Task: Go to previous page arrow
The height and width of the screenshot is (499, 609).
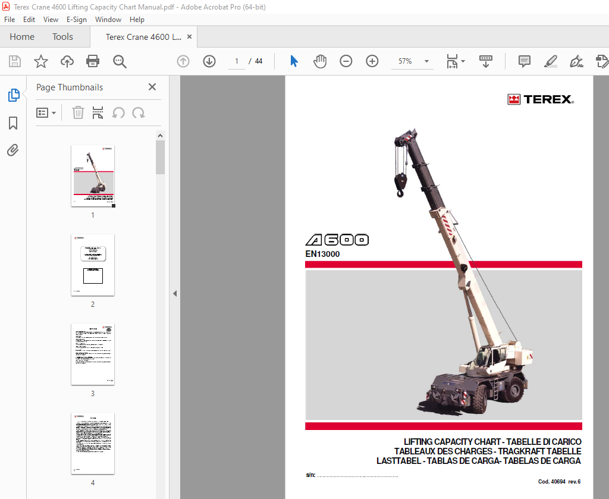Action: [183, 61]
